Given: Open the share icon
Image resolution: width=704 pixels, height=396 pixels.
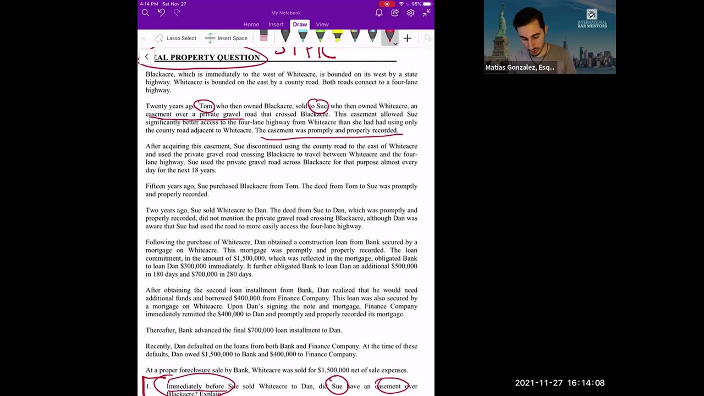Looking at the screenshot, I should pyautogui.click(x=395, y=13).
